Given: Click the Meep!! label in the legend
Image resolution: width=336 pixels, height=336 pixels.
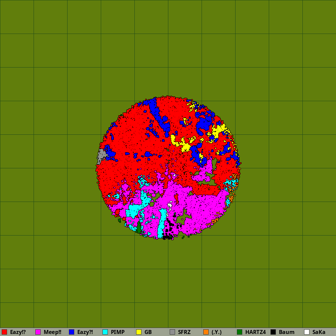Looking at the screenshot, I should coord(52,332).
